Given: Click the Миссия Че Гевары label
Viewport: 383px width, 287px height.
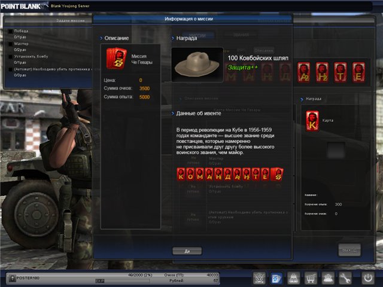Looking at the screenshot, I should (x=142, y=59).
